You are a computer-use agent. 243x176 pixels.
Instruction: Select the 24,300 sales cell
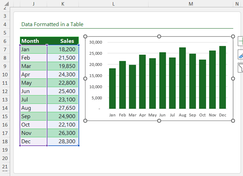63,75
